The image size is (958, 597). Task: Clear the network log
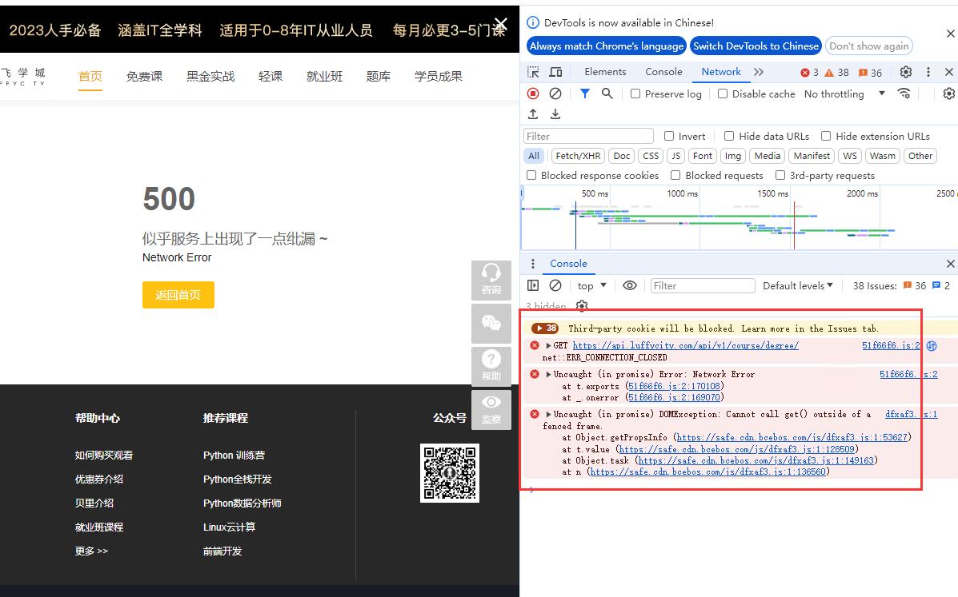pyautogui.click(x=555, y=94)
